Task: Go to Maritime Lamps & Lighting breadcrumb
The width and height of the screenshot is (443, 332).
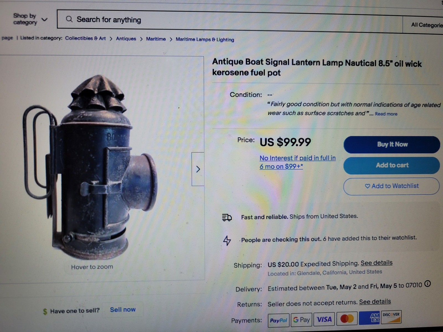Action: [x=205, y=40]
